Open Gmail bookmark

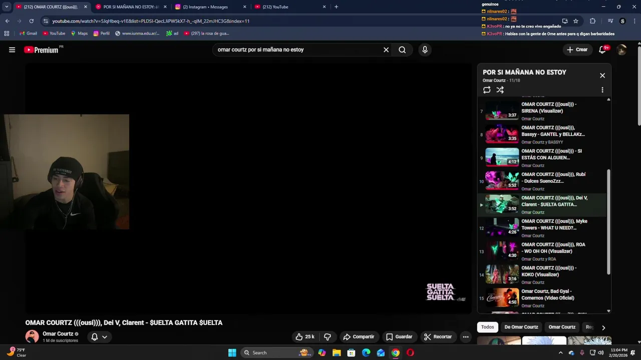(x=28, y=33)
